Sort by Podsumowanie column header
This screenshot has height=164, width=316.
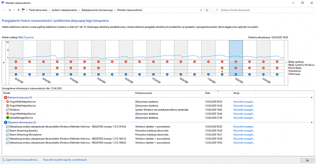coord(169,93)
